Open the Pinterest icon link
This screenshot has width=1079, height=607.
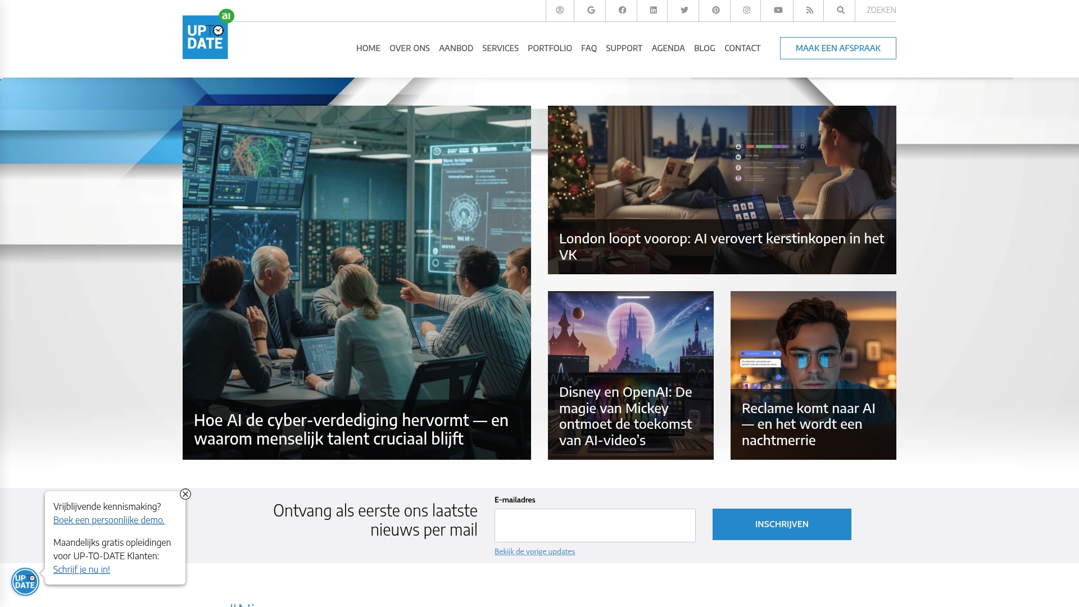(715, 10)
